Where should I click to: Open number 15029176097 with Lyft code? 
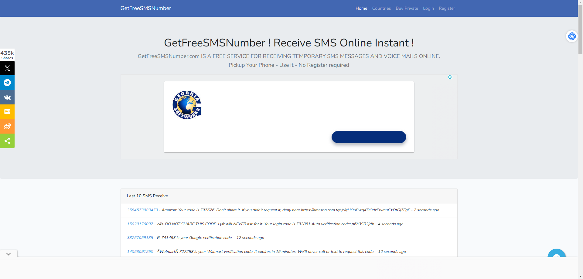(x=140, y=224)
